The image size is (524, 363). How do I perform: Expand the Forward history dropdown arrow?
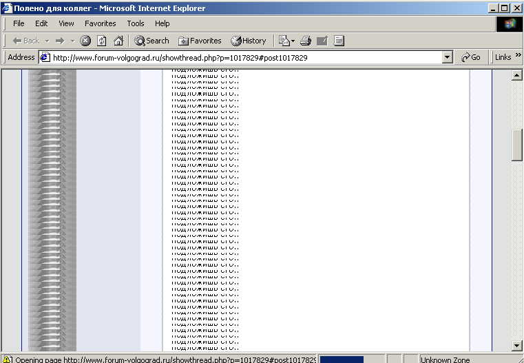tap(72, 41)
